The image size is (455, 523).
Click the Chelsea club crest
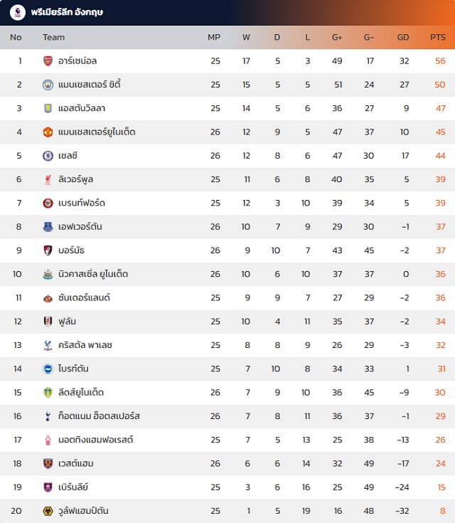point(48,156)
